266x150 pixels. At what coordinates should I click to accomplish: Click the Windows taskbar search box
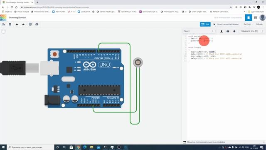30,147
